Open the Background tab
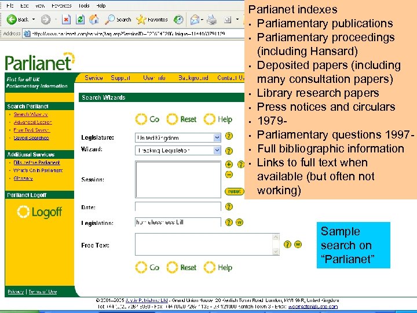Viewport: 417px width, 313px height. pyautogui.click(x=193, y=78)
